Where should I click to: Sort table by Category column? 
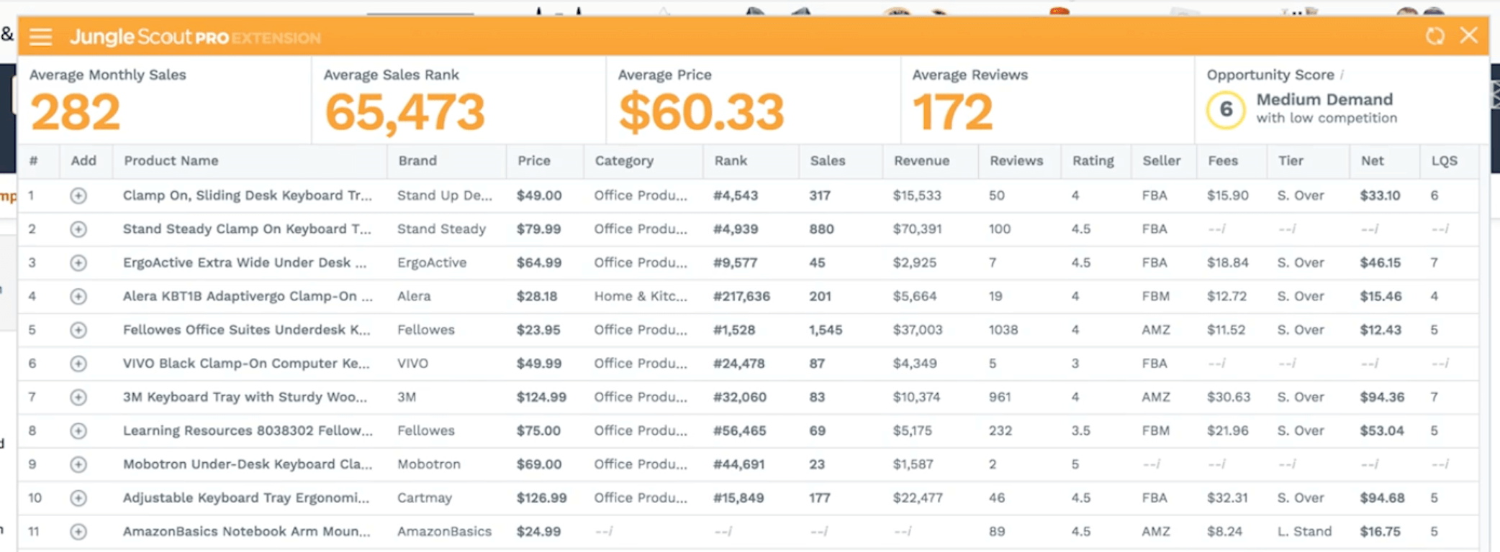(x=624, y=161)
